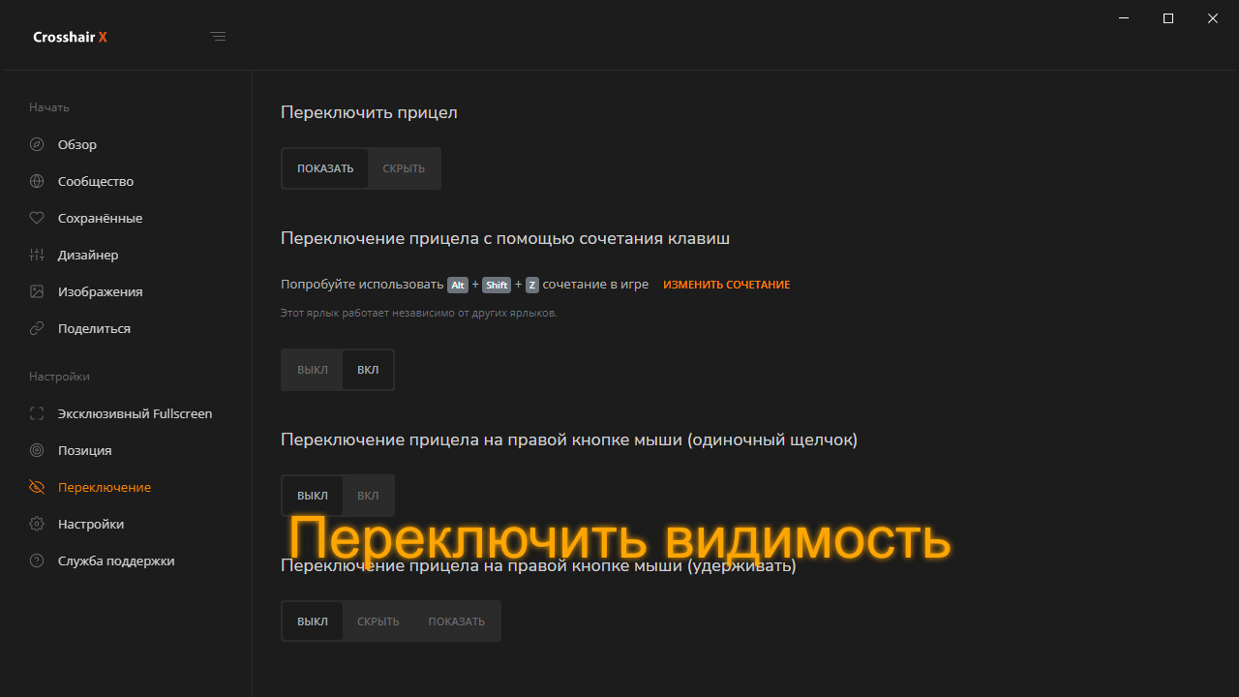The image size is (1239, 697).
Task: Click the link icon for Поделиться
Action: (37, 328)
